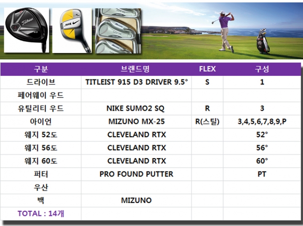Click the R(스틸) flex cell
Image resolution: width=303 pixels, height=226 pixels.
coord(207,122)
